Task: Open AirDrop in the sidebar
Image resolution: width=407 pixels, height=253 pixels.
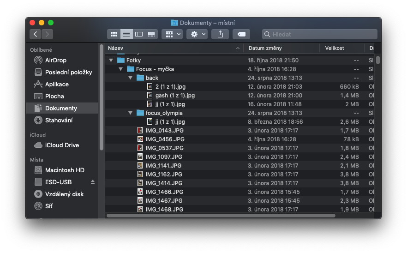Action: pyautogui.click(x=55, y=60)
